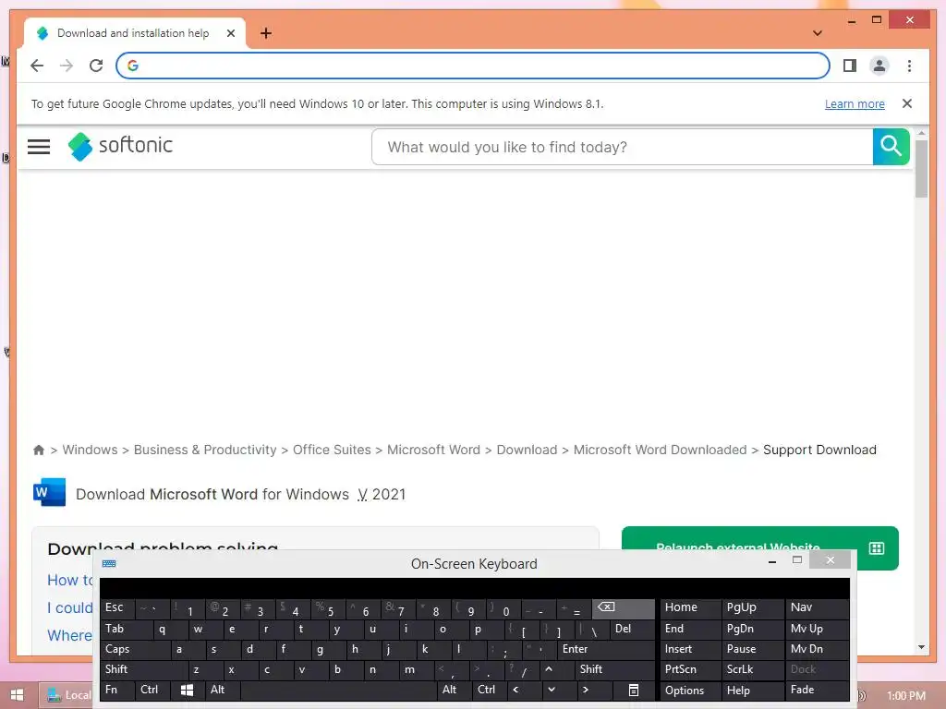Click the Enter key on keyboard
The height and width of the screenshot is (709, 946).
[605, 649]
